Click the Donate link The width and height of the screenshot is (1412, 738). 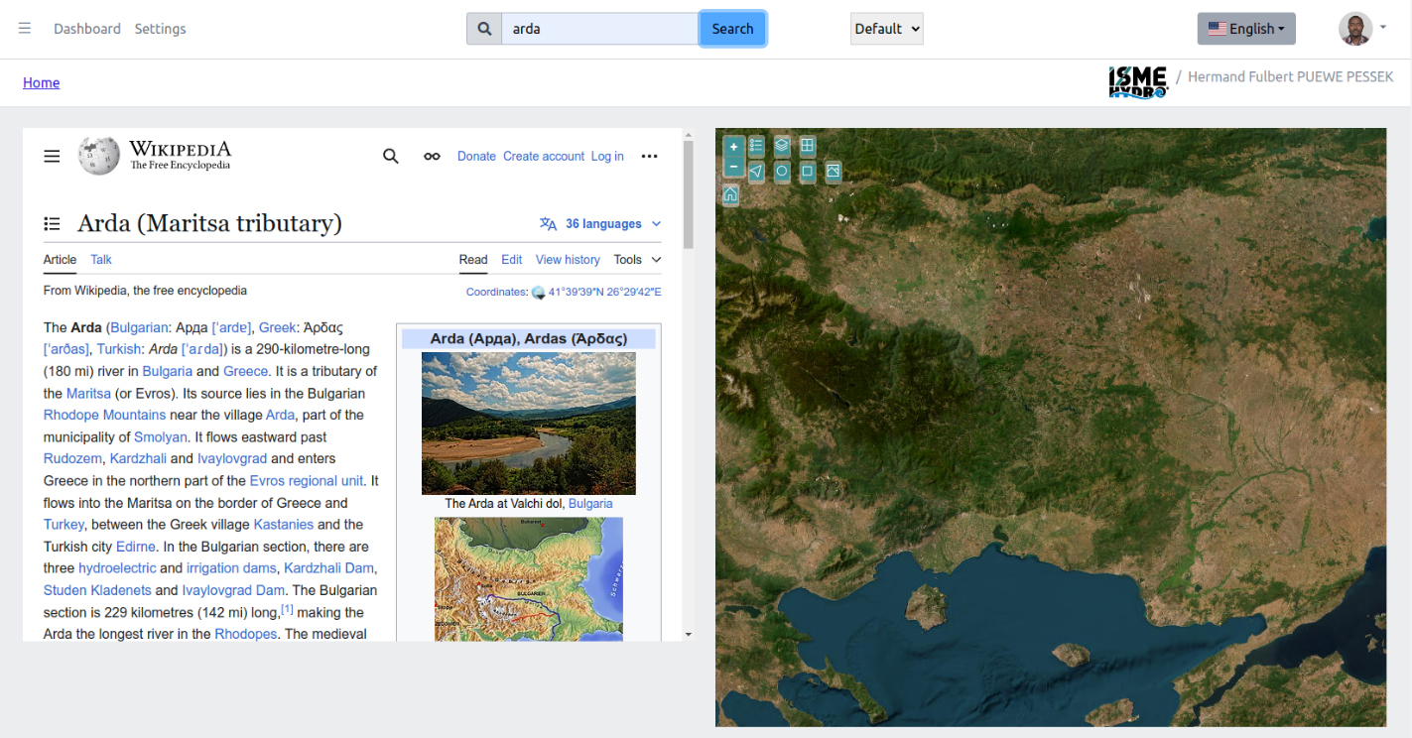(476, 157)
